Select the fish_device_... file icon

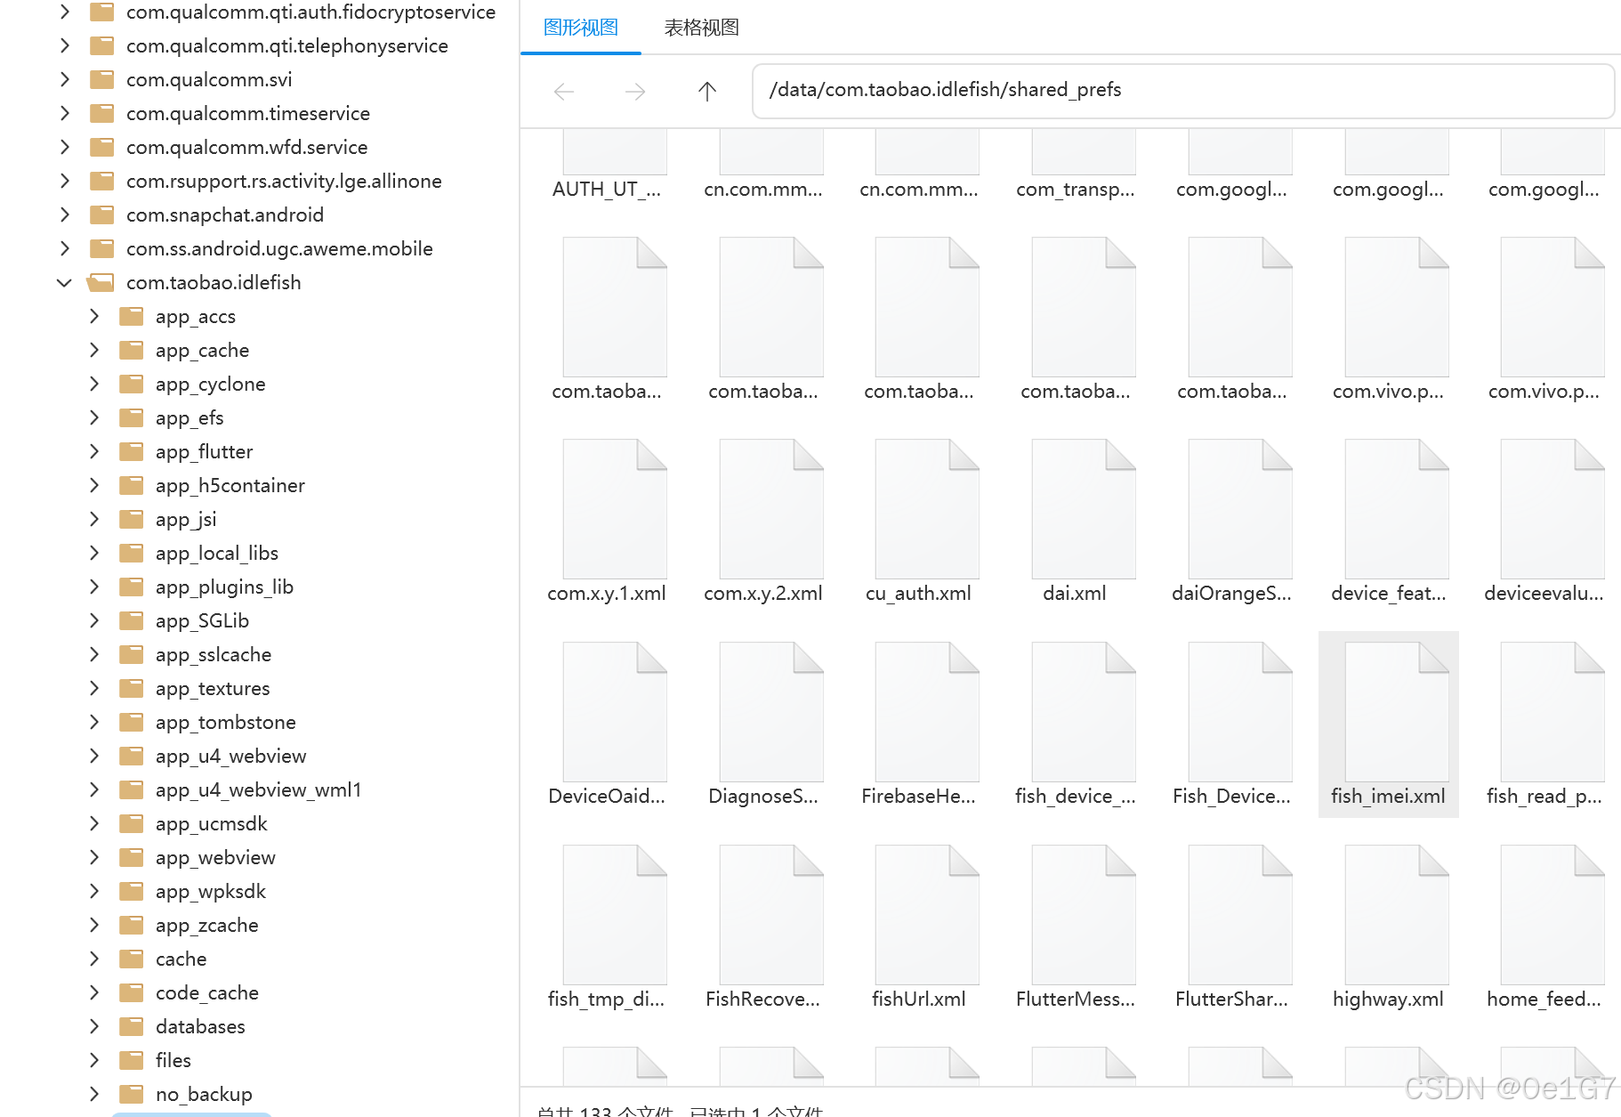pos(1084,712)
